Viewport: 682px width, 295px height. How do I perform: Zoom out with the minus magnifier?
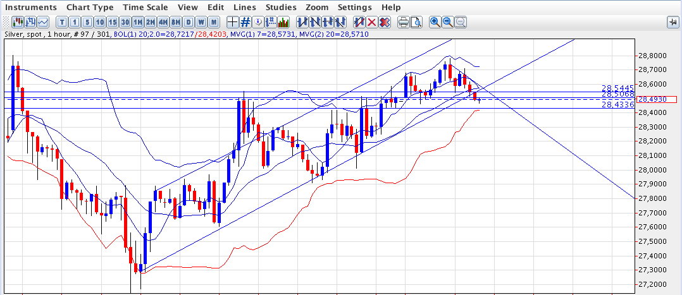pos(447,22)
